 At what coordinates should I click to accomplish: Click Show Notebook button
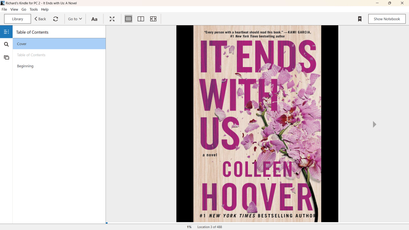click(387, 19)
